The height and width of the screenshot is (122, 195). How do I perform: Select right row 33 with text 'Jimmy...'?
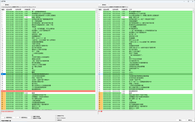(x=145, y=72)
